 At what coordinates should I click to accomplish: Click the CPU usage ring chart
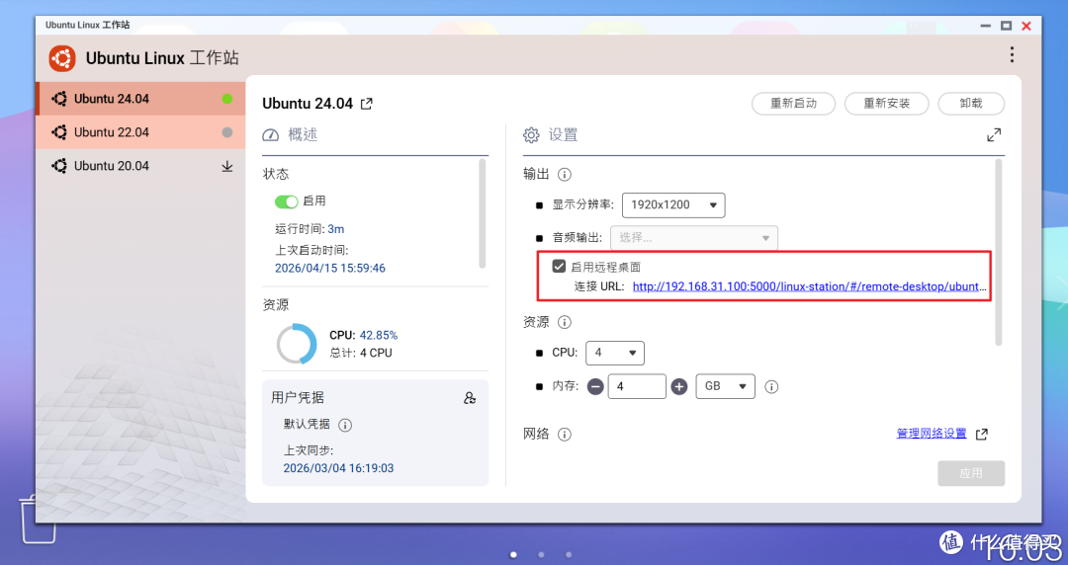click(297, 344)
